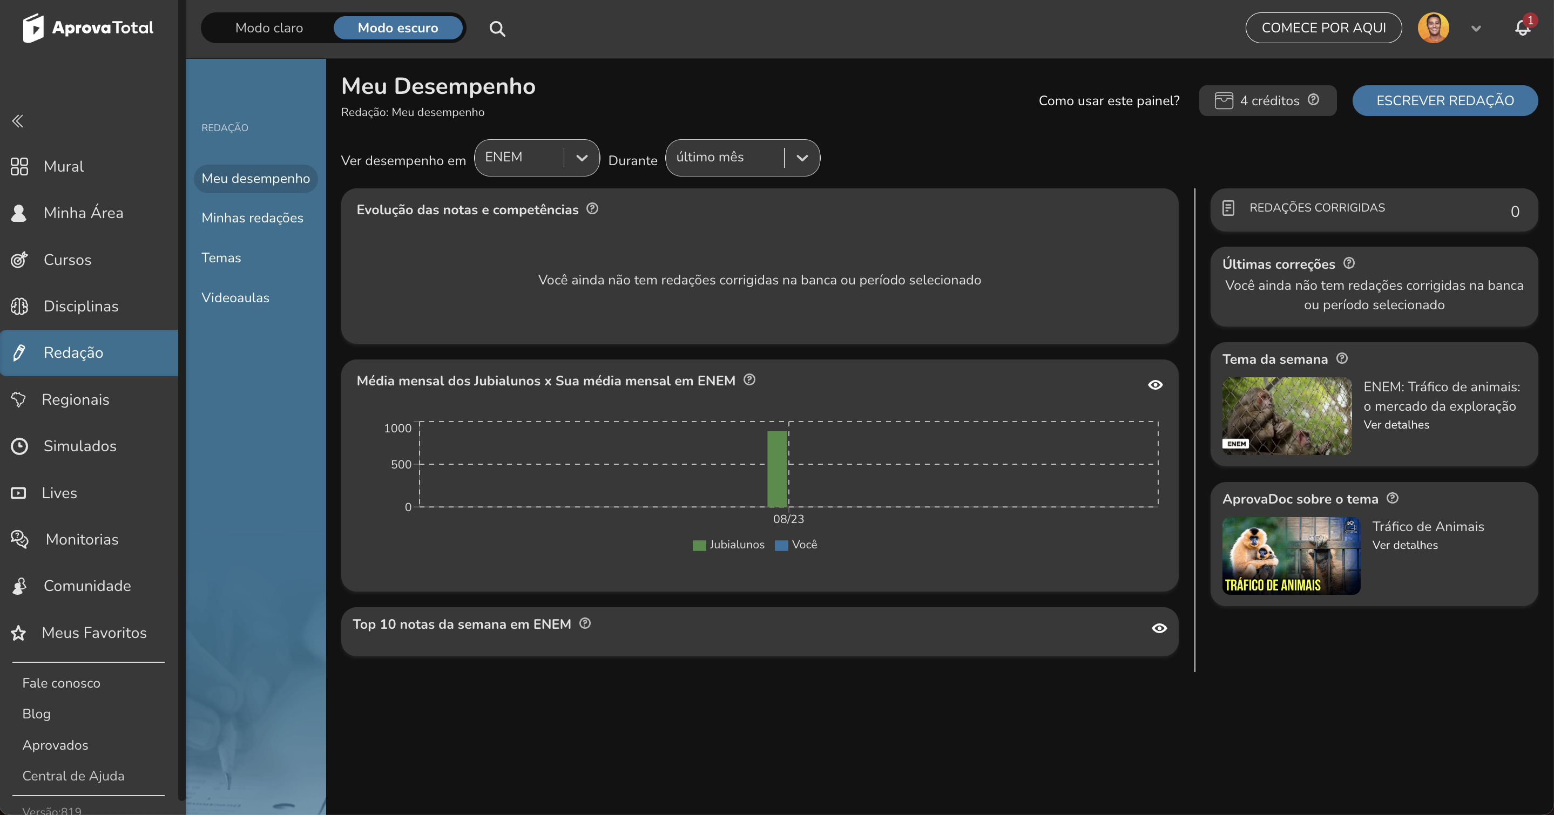The height and width of the screenshot is (815, 1554).
Task: Click the REDAÇÕES CORRIGIDAS counter card
Action: pos(1374,210)
